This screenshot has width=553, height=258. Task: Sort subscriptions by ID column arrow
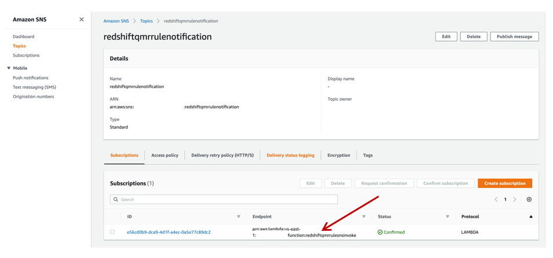click(x=238, y=216)
